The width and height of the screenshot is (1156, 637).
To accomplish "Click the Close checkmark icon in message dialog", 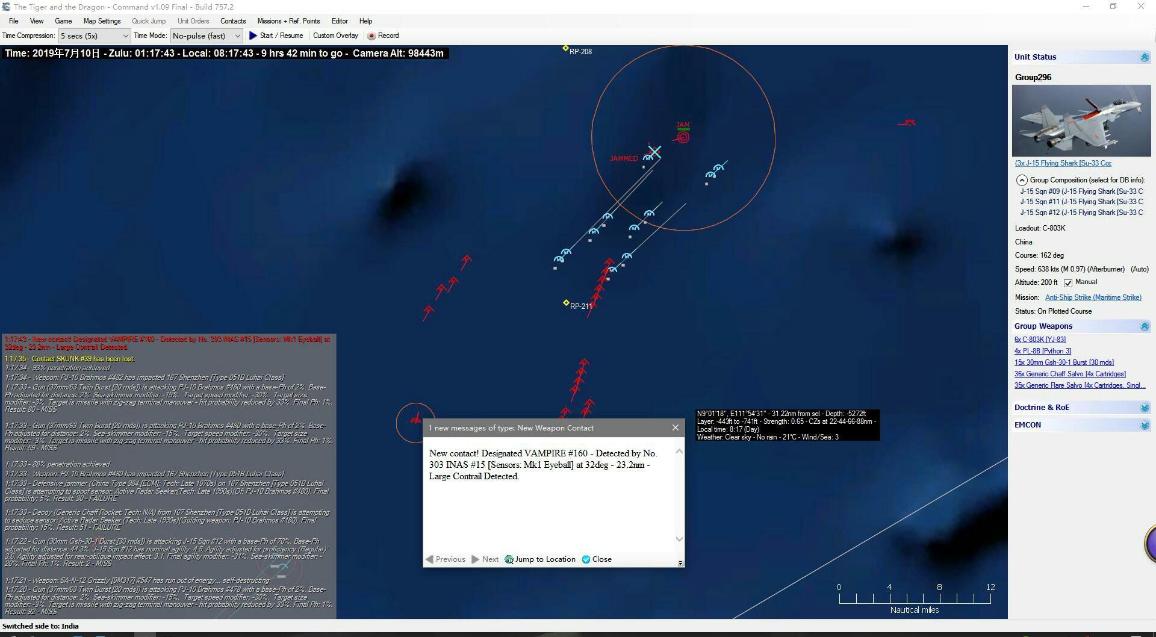I will coord(586,559).
